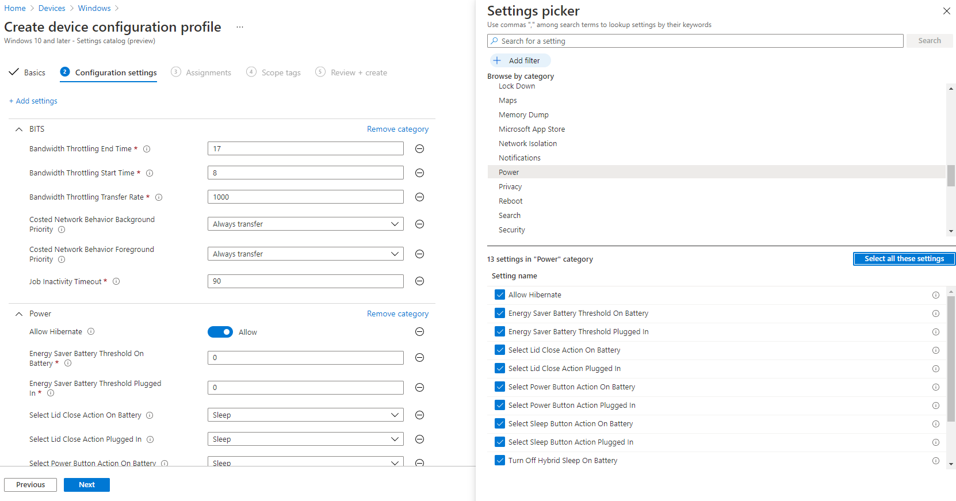
Task: Navigate to Devices in the breadcrumb
Action: point(52,8)
